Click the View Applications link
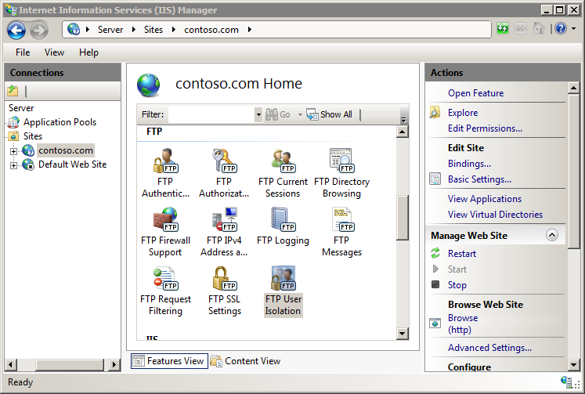Screen dimensions: 585x394 click(485, 198)
